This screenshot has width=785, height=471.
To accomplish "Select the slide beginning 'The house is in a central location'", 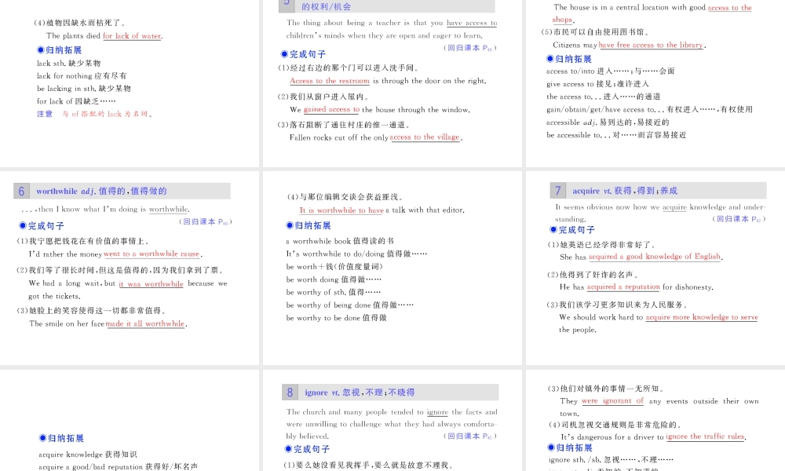I will coord(655,83).
